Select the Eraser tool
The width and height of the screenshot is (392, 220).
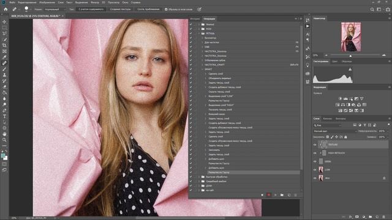(x=4, y=87)
